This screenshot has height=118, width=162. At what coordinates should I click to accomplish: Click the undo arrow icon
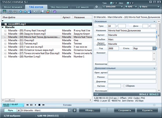[35, 12]
